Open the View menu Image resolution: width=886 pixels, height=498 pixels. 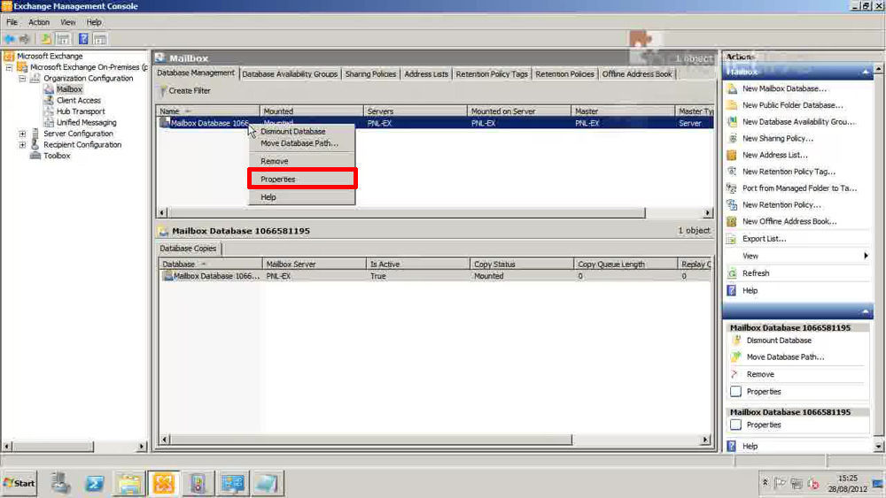[x=68, y=22]
